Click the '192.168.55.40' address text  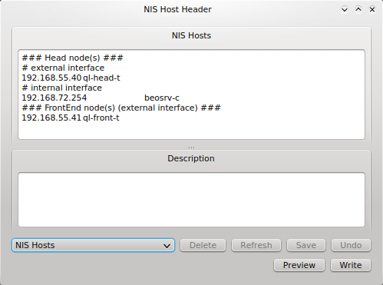click(x=51, y=78)
